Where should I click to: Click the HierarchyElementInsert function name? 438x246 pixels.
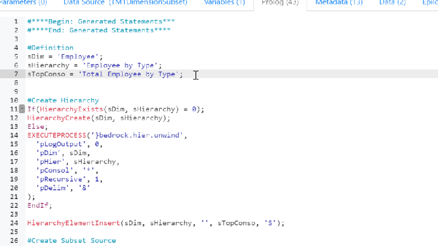73,223
